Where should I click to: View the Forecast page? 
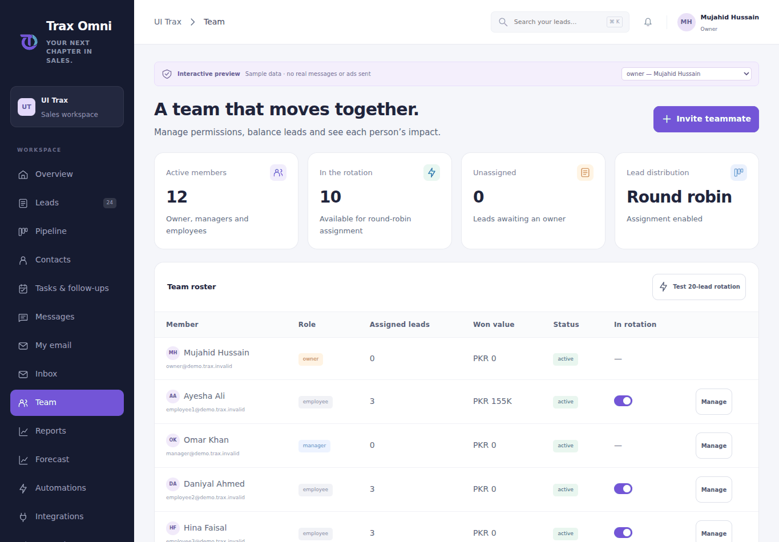pos(67,460)
